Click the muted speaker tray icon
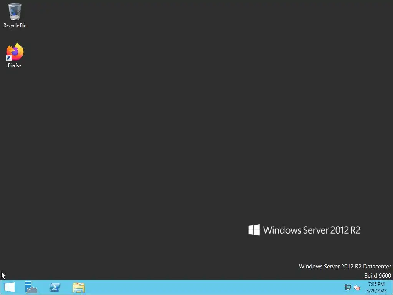 pos(357,287)
